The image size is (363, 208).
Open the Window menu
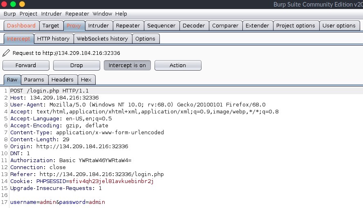tap(102, 14)
